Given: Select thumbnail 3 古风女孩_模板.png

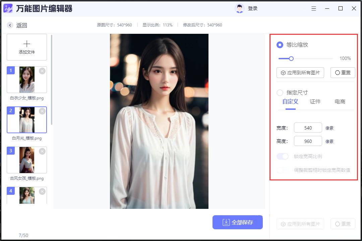Looking at the screenshot, I should [27, 160].
